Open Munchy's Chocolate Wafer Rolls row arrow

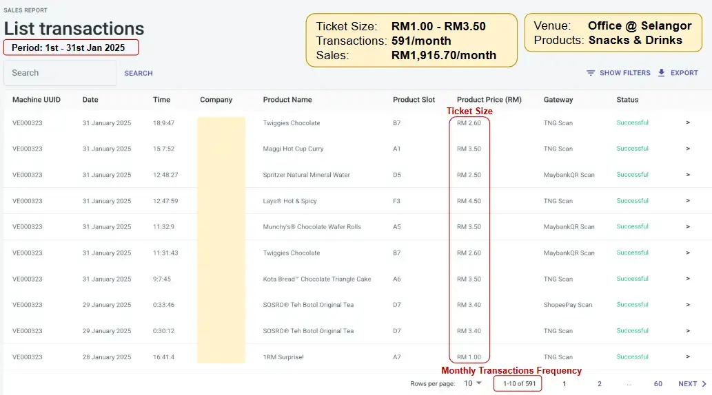pos(688,227)
